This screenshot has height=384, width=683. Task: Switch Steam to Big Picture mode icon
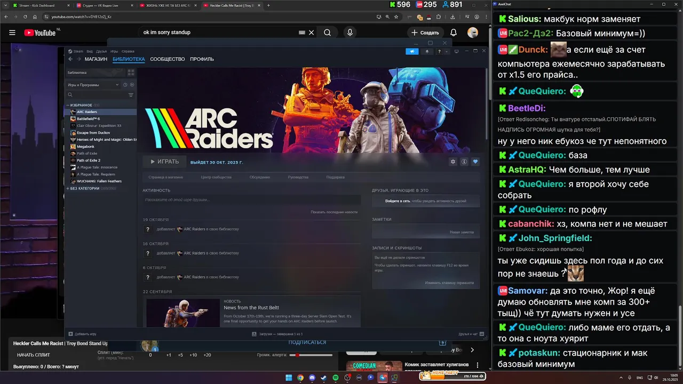(x=456, y=52)
